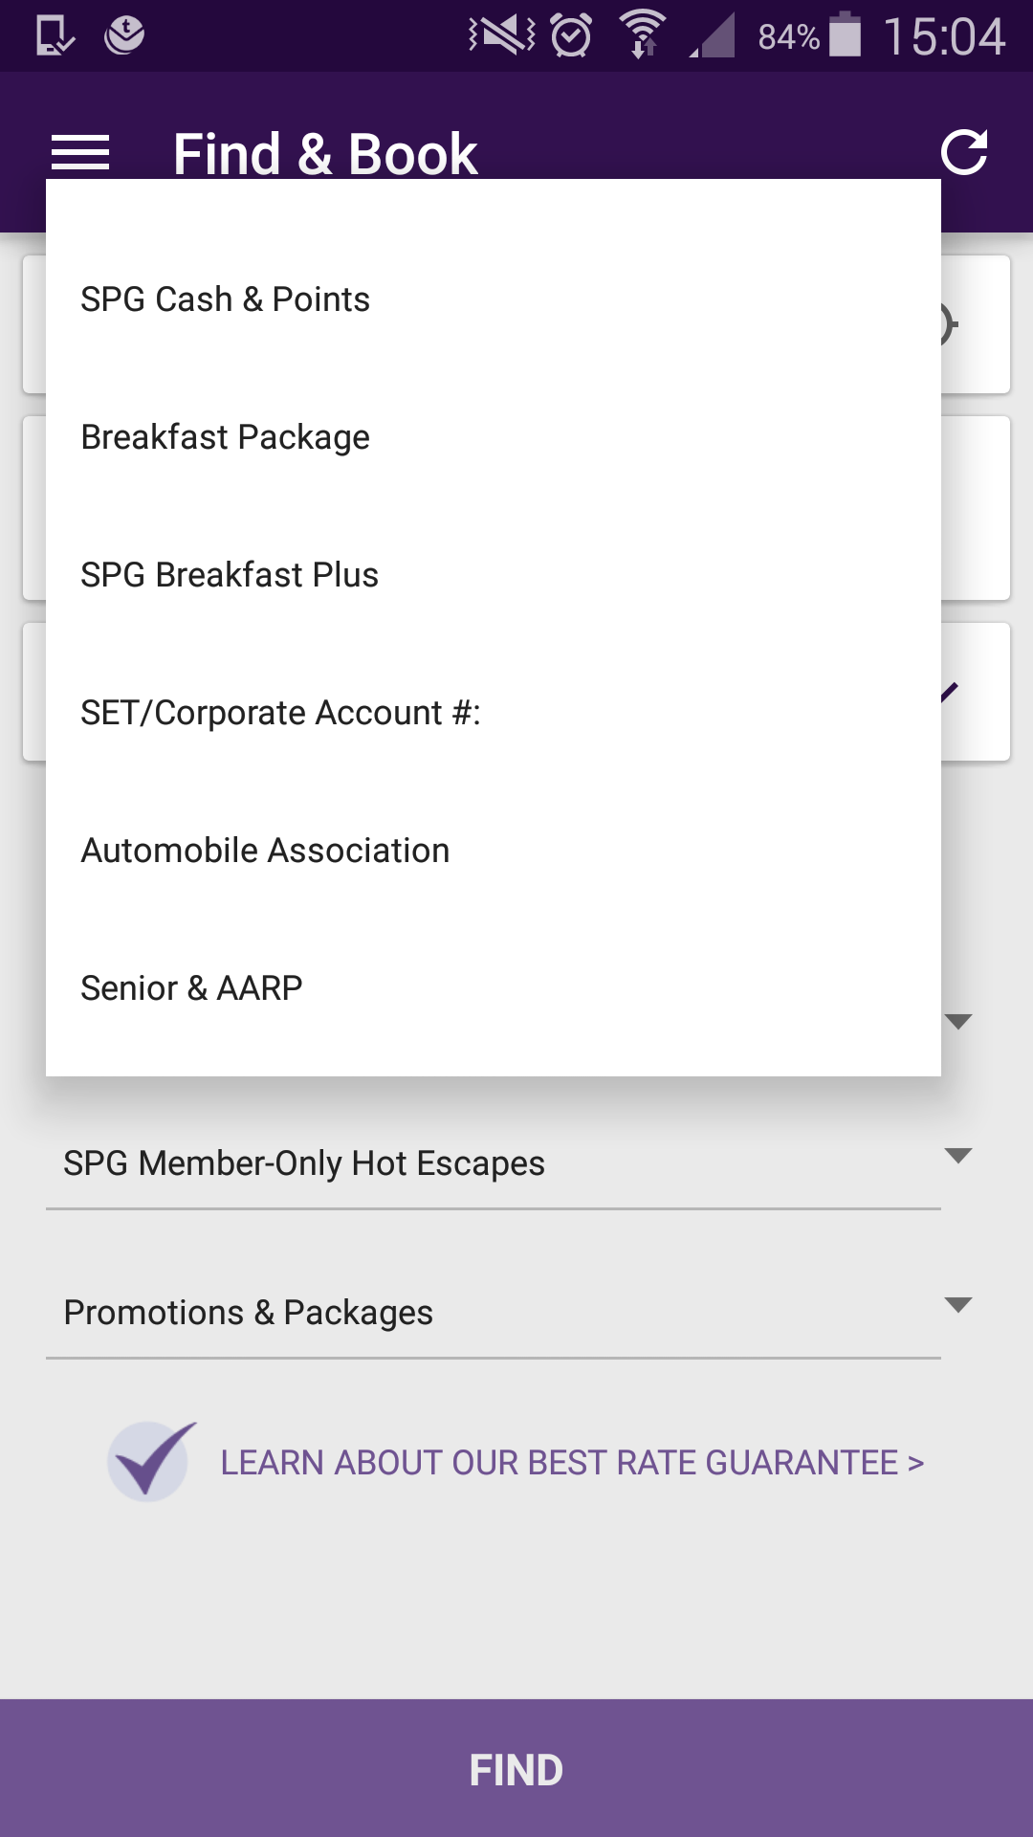
Task: Select SPG Cash & Points option
Action: (225, 299)
